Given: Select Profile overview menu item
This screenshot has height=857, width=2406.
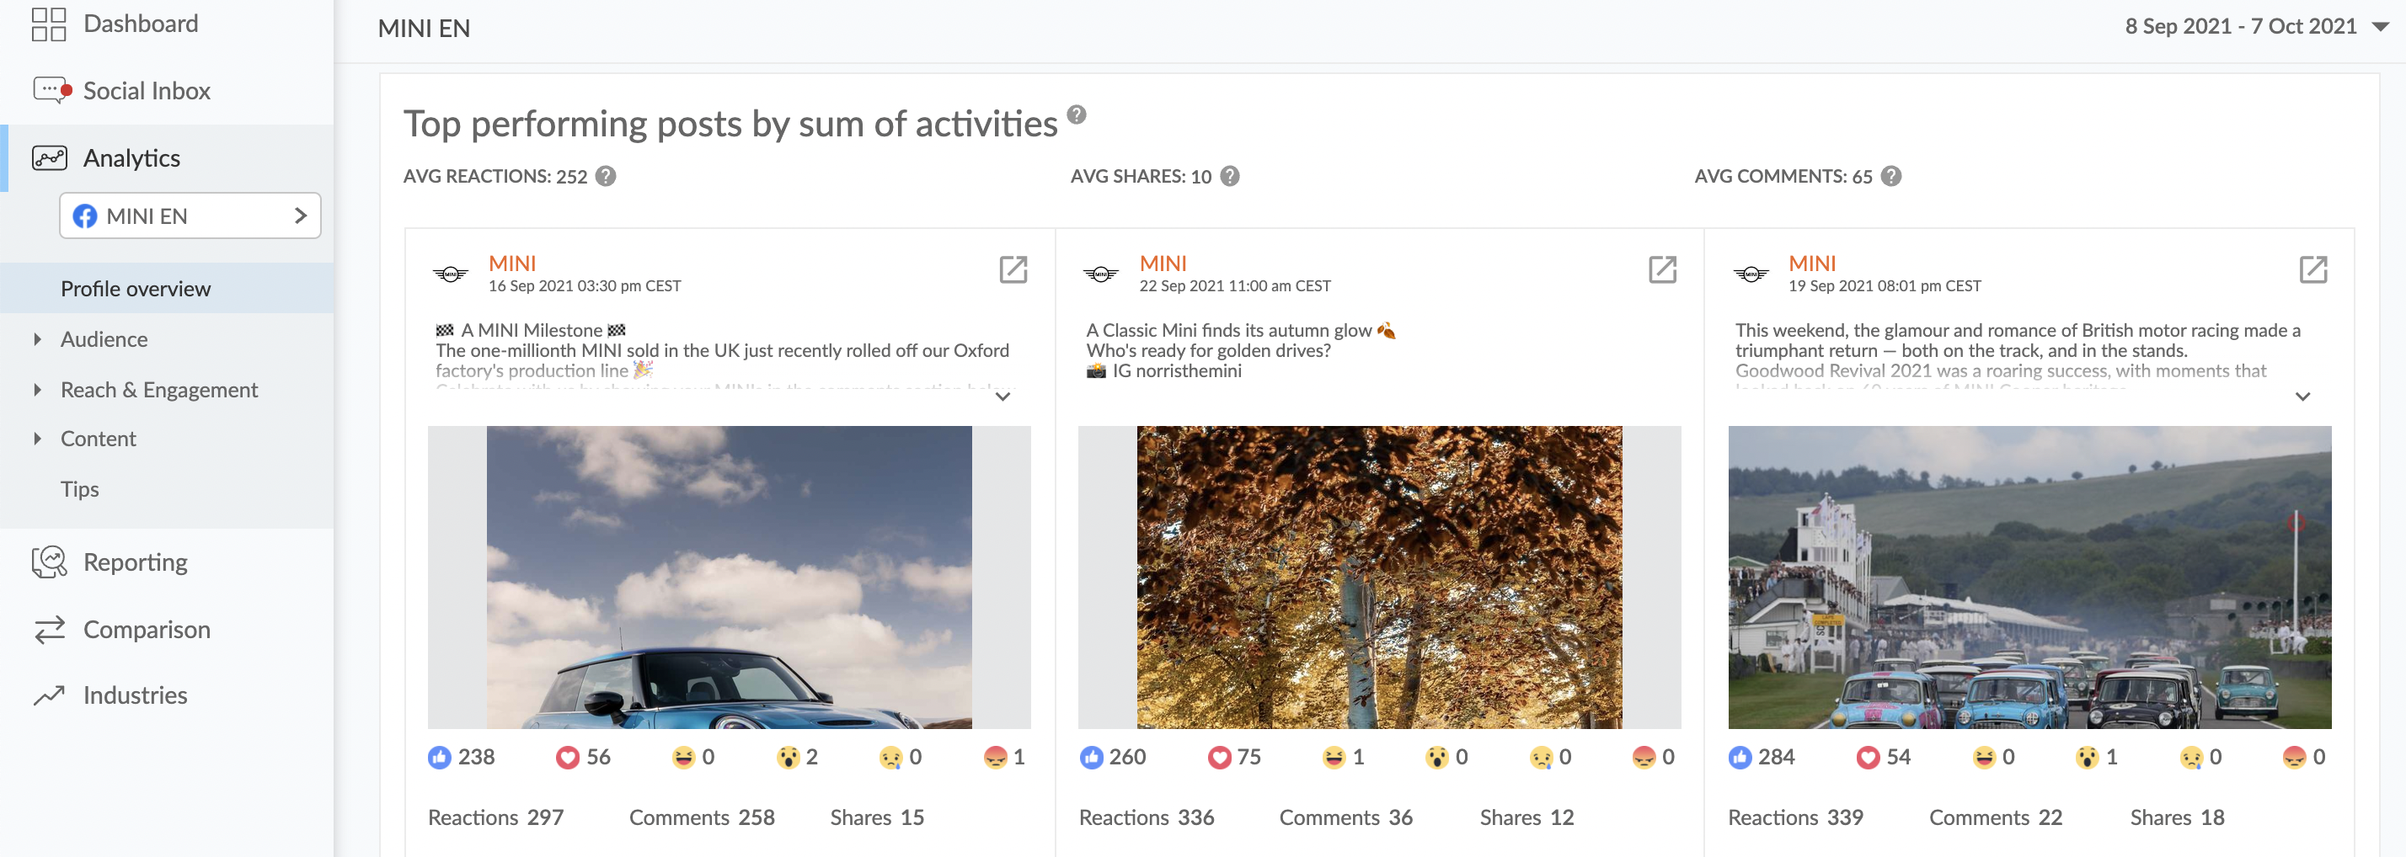Looking at the screenshot, I should tap(136, 289).
